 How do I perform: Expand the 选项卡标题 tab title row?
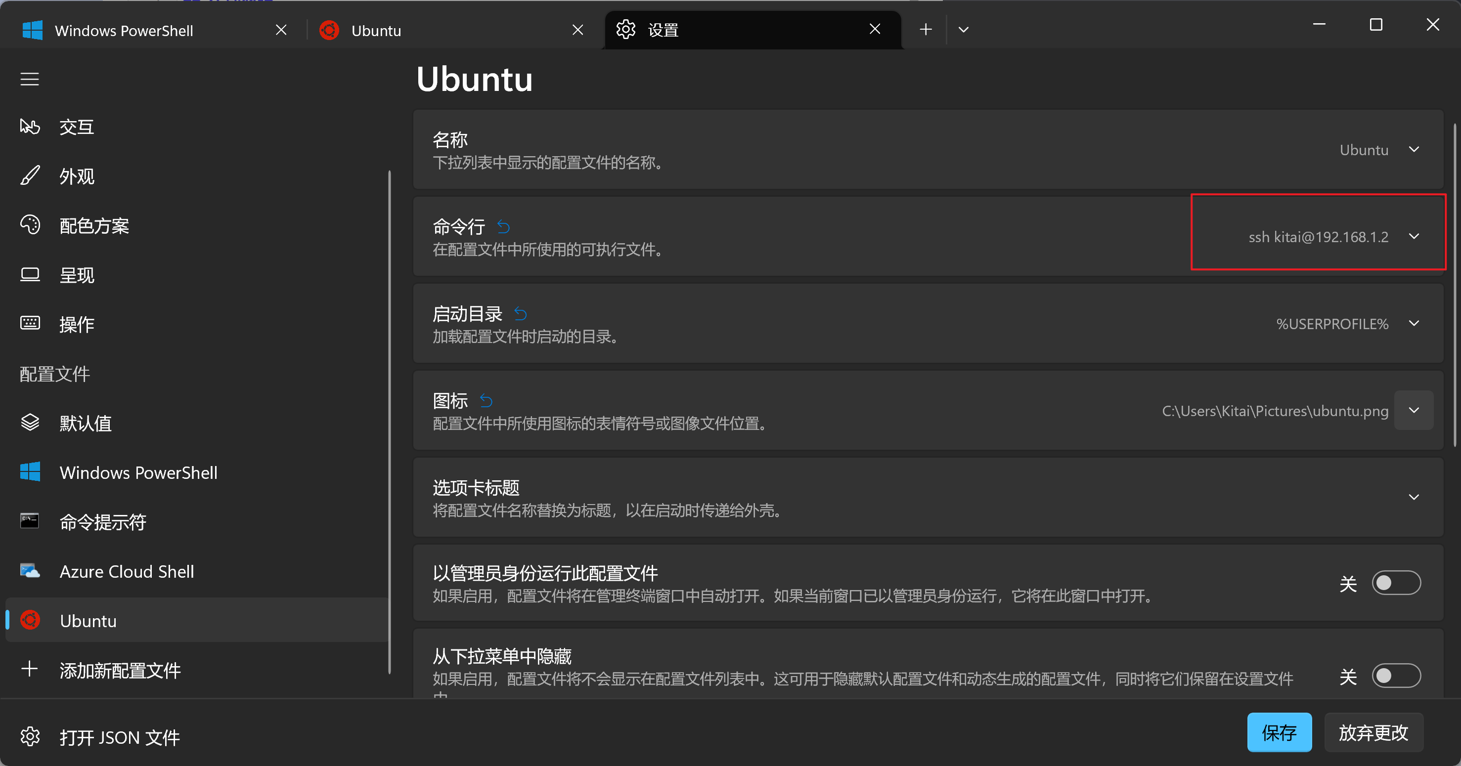1414,497
